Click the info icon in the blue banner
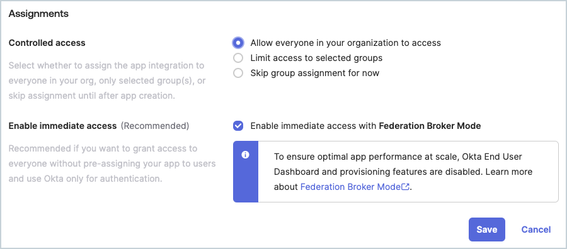 246,155
